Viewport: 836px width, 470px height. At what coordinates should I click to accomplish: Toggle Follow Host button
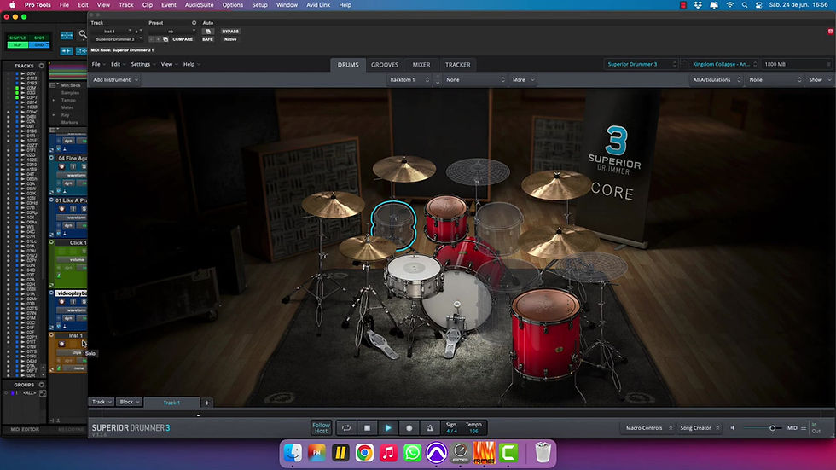[321, 428]
